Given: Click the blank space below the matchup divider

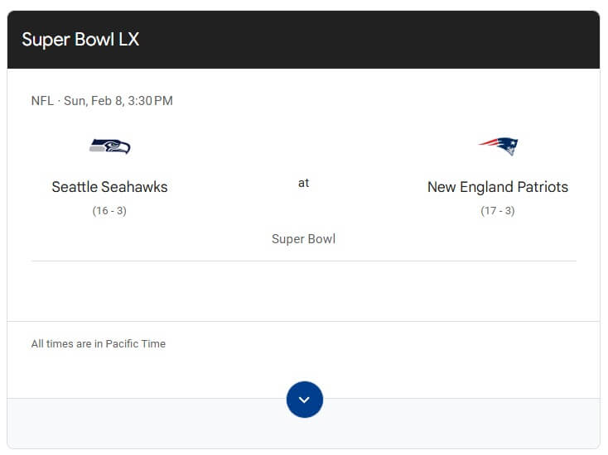Looking at the screenshot, I should pos(304,290).
